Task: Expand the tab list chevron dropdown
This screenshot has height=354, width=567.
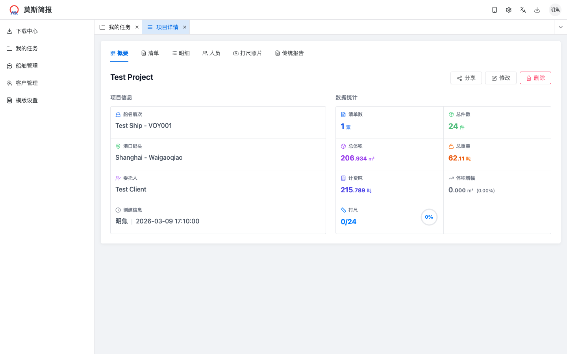Action: pyautogui.click(x=561, y=27)
